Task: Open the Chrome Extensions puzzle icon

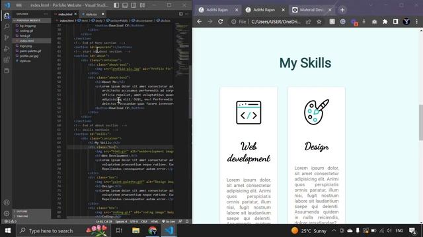Action: coord(385,22)
